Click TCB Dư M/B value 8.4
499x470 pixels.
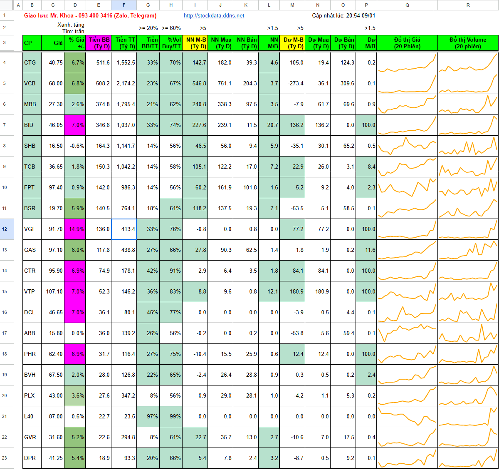[366, 167]
